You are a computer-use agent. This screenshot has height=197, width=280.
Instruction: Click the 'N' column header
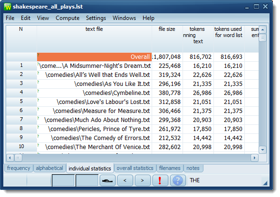click(21, 39)
